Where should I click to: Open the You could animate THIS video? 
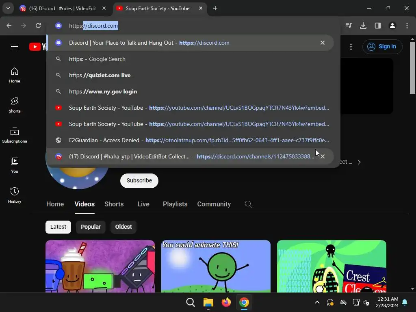[x=216, y=266]
